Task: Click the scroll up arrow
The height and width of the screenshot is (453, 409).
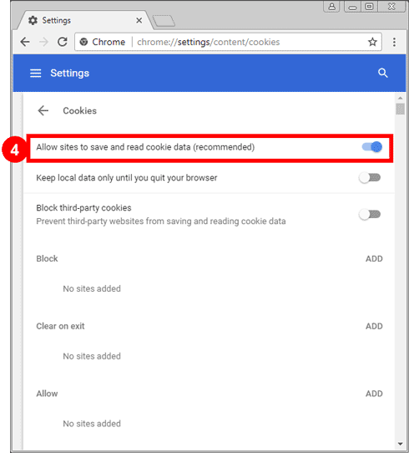Action: coord(400,99)
